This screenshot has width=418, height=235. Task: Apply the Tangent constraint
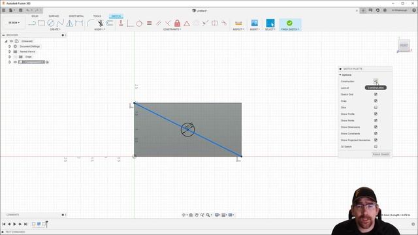click(x=139, y=23)
